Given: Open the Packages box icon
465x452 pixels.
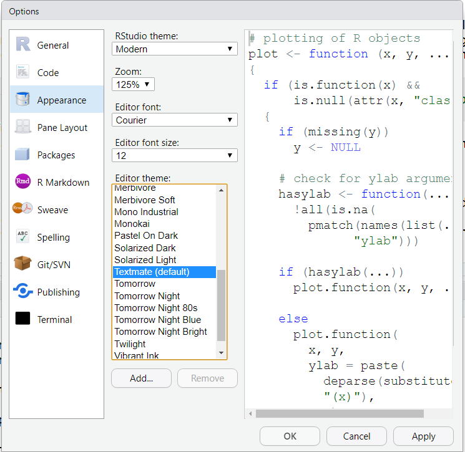Looking at the screenshot, I should click(x=23, y=155).
